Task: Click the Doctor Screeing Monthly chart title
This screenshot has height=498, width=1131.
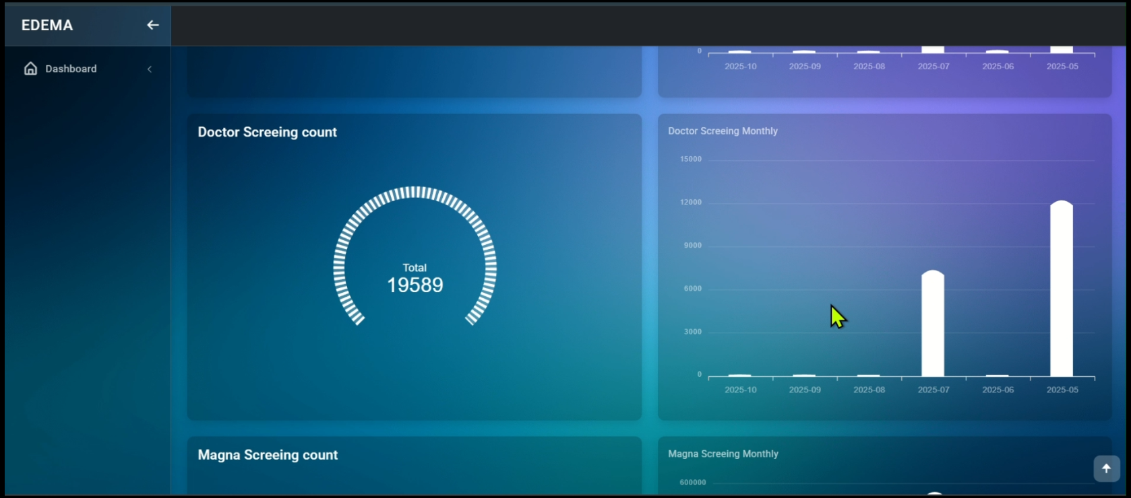Action: click(723, 131)
